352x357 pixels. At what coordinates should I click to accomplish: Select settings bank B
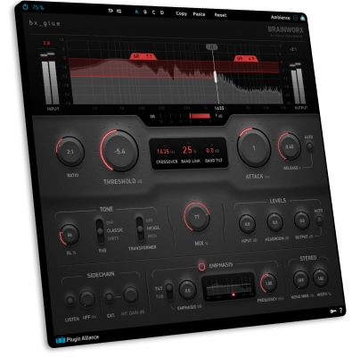[145, 12]
